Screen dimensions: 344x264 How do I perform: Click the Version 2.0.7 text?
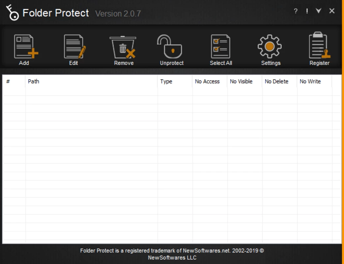[x=118, y=14]
